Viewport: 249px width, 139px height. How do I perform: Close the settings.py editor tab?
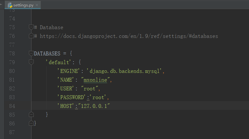pyautogui.click(x=37, y=5)
